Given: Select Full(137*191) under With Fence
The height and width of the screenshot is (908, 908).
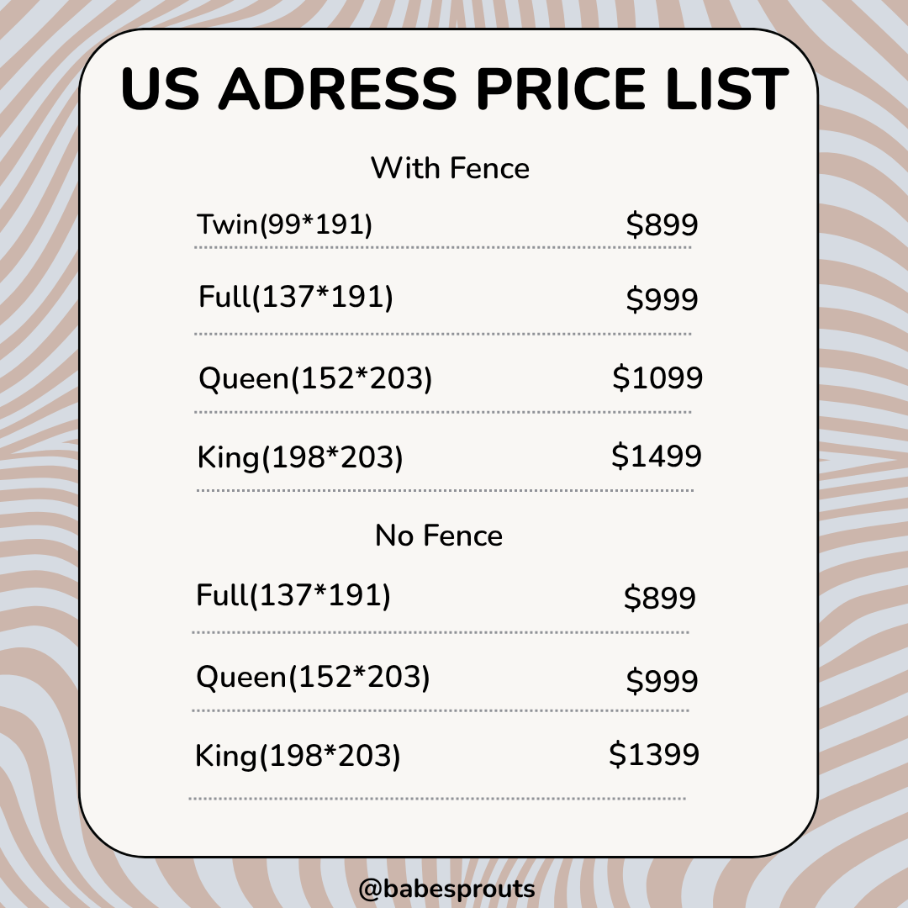Looking at the screenshot, I should point(296,298).
